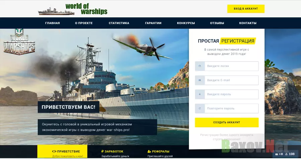Click the World of Warships emblem on banner
Viewport: 301px width, 159px height.
pos(19,42)
